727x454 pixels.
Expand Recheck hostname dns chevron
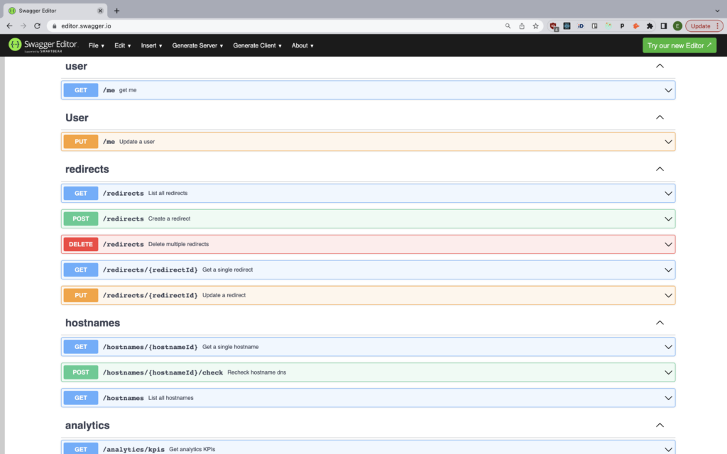[x=668, y=372]
